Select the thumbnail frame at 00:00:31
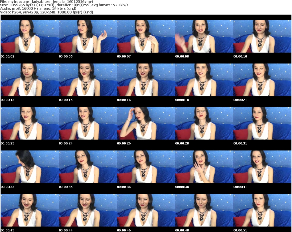 click(x=262, y=123)
